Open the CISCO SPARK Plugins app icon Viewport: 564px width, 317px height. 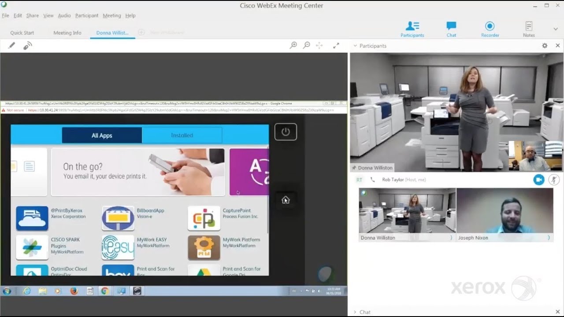[x=32, y=247]
